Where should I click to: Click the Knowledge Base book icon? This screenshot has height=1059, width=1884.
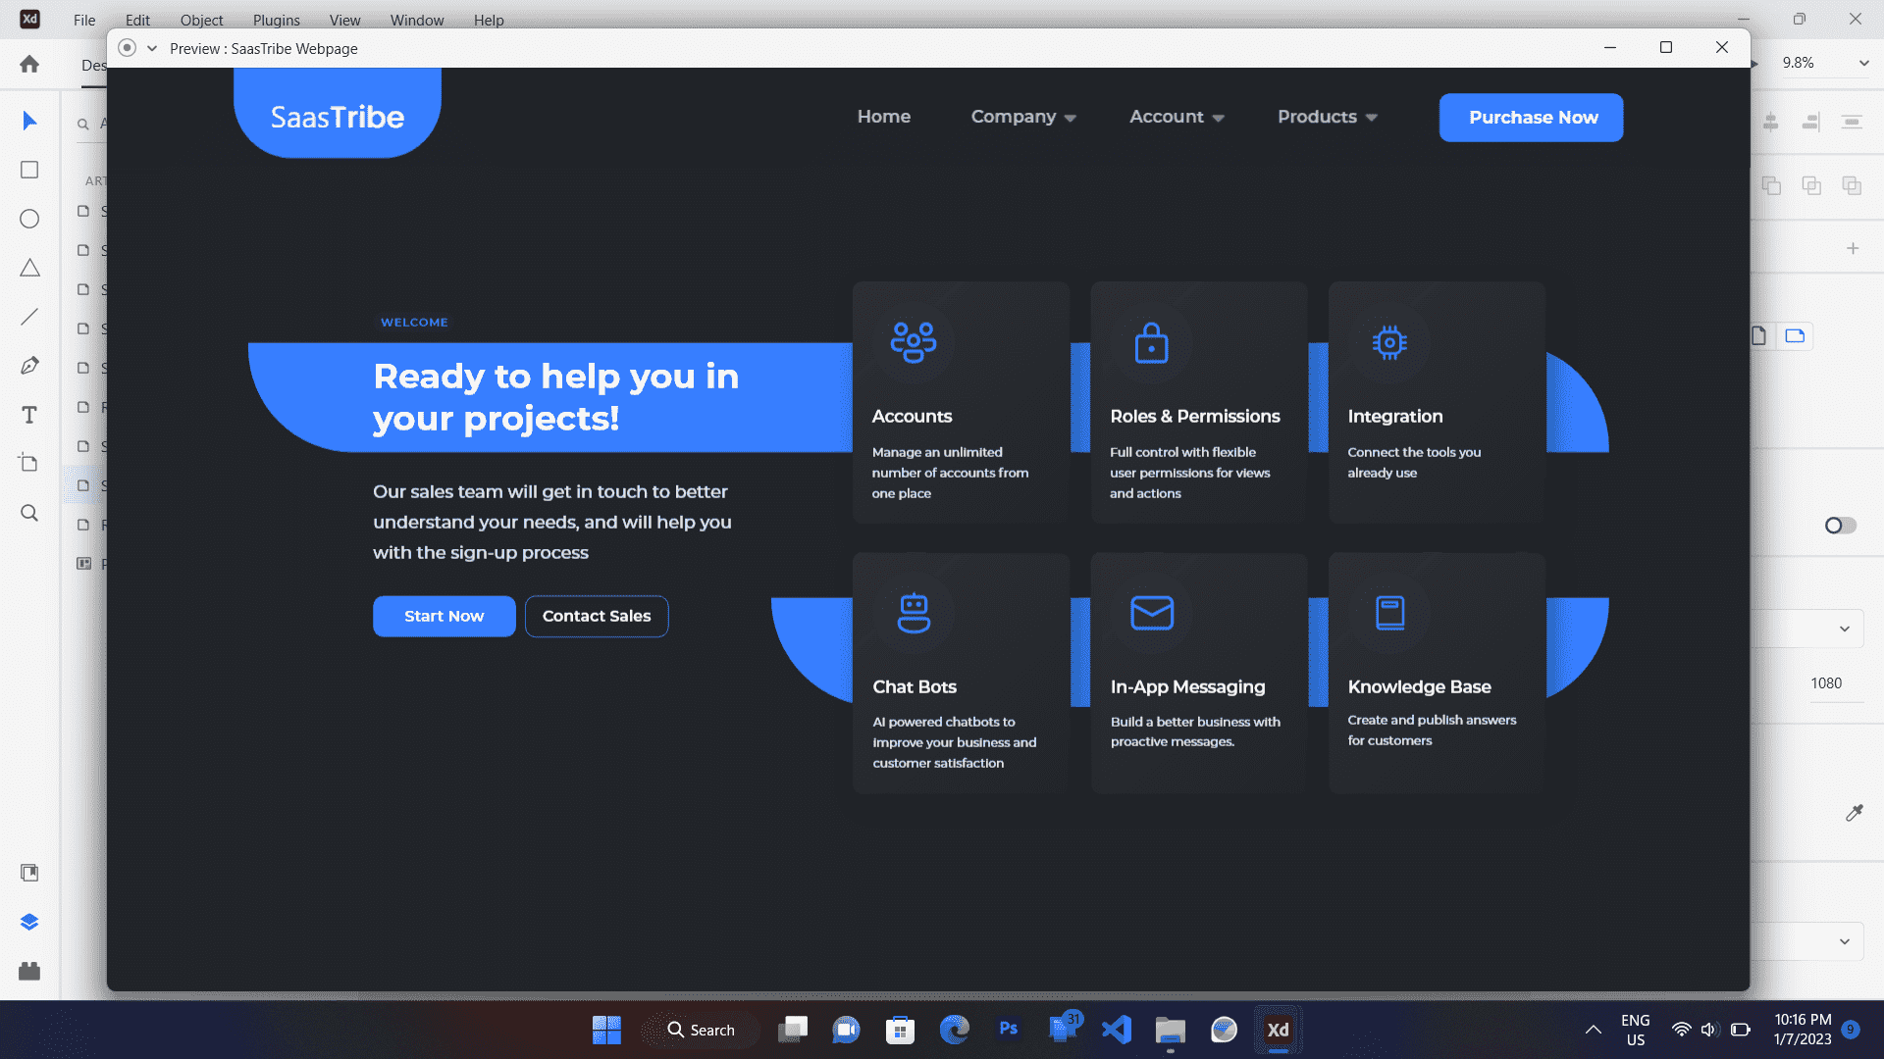pyautogui.click(x=1389, y=613)
